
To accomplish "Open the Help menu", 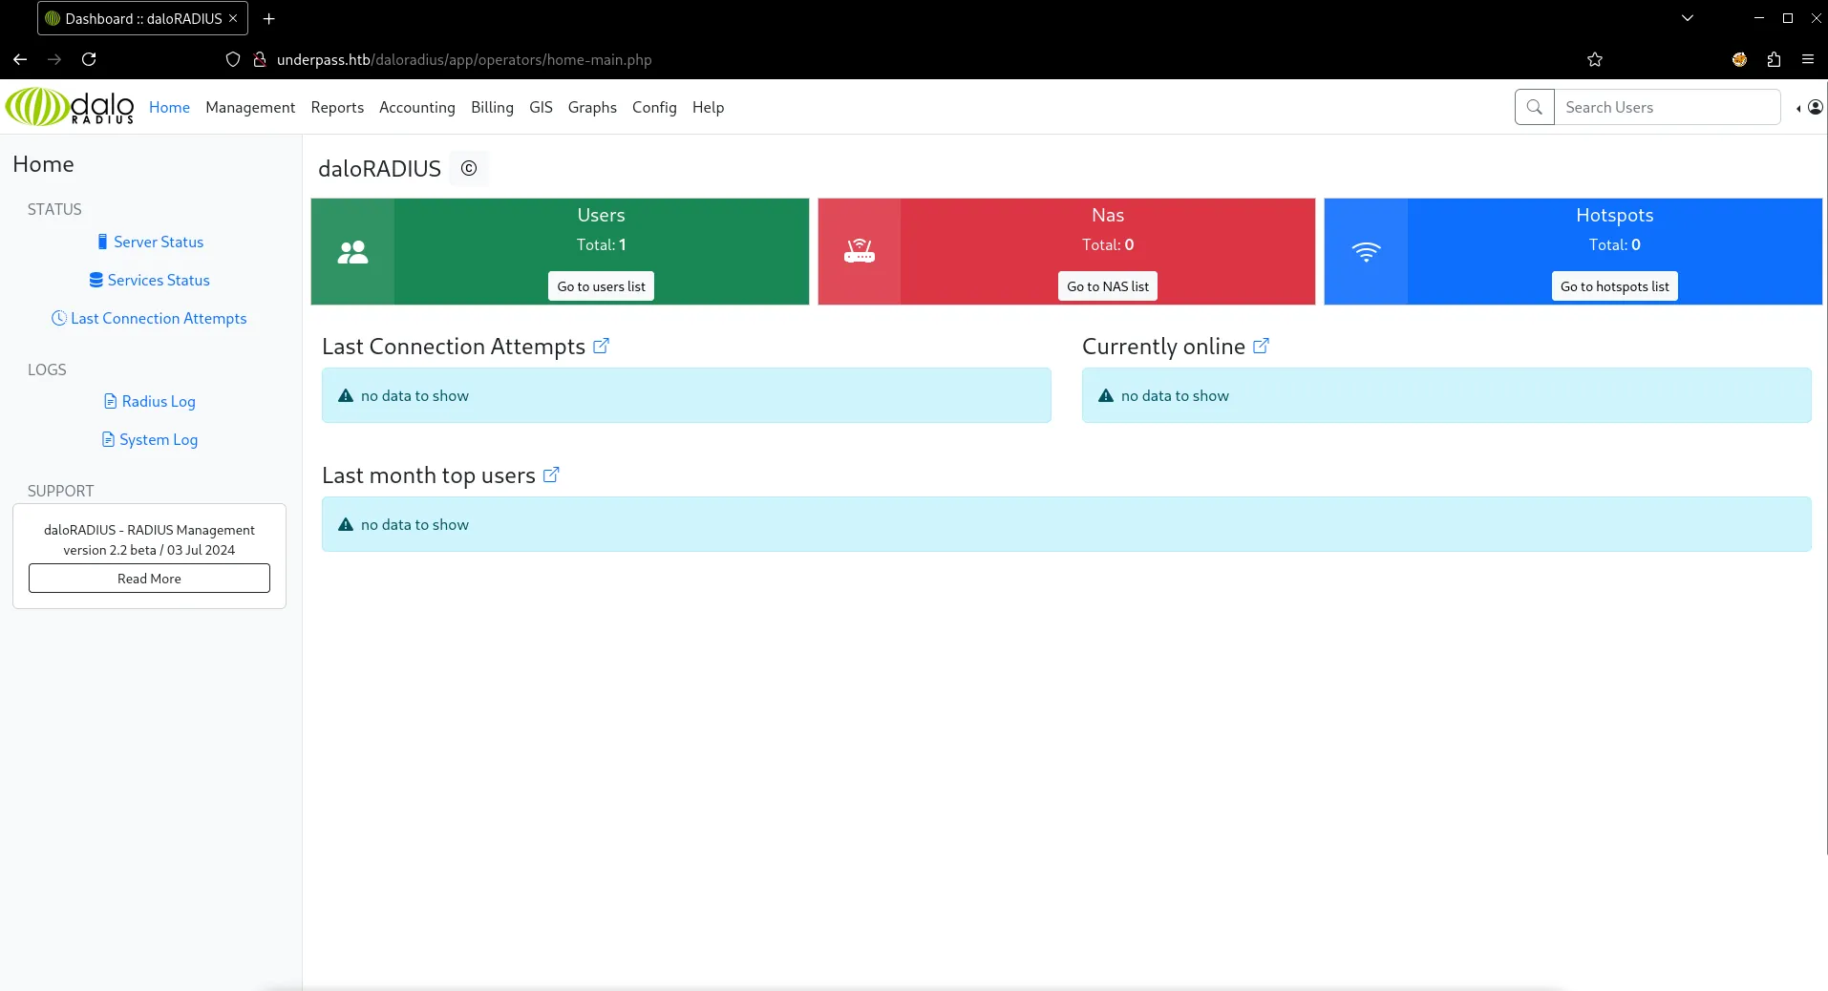I will pyautogui.click(x=708, y=107).
